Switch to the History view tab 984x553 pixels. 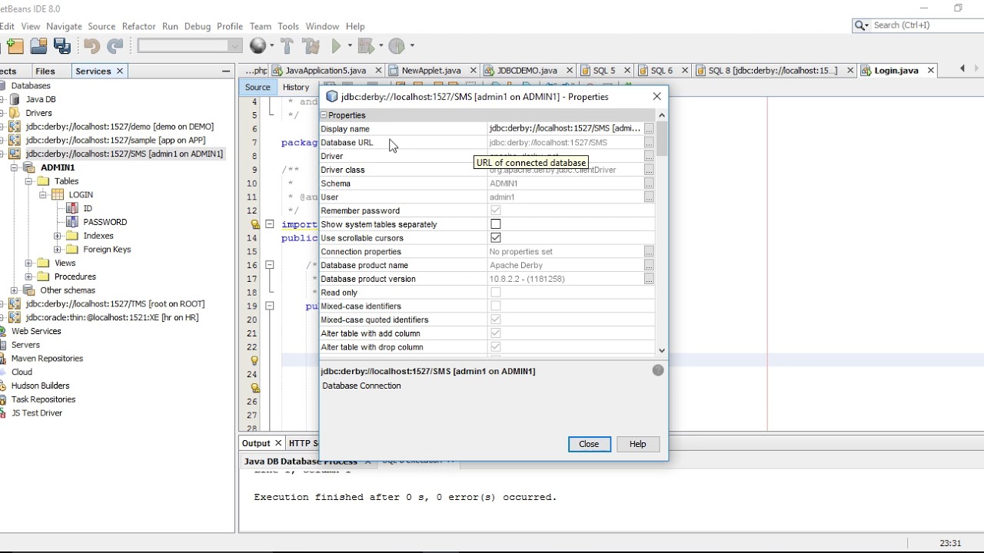(x=296, y=88)
